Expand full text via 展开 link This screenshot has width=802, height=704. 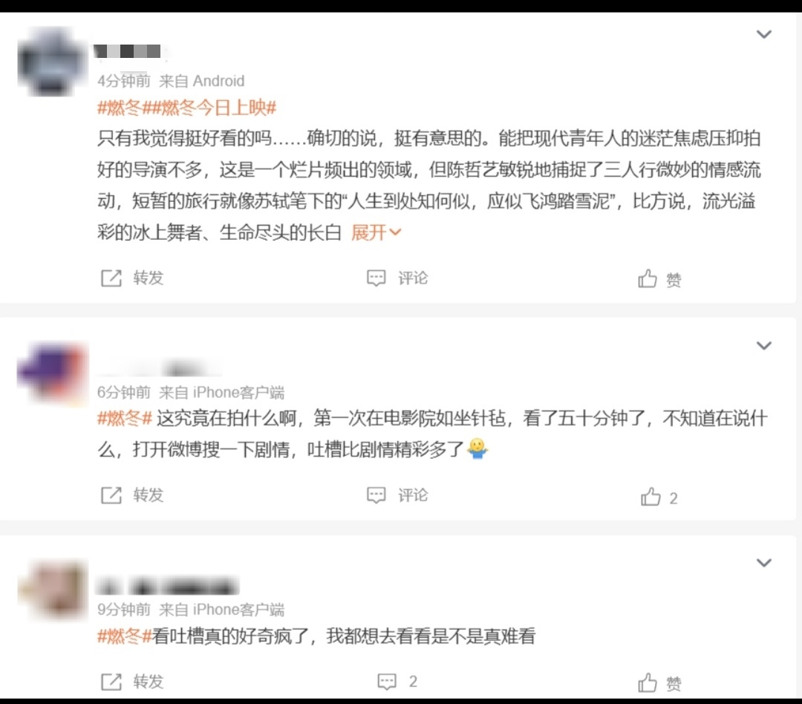(376, 232)
